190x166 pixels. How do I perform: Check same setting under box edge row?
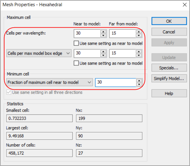coord(76,63)
